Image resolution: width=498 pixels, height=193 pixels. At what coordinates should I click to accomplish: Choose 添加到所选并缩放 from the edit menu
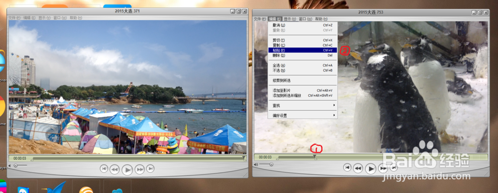[303, 95]
